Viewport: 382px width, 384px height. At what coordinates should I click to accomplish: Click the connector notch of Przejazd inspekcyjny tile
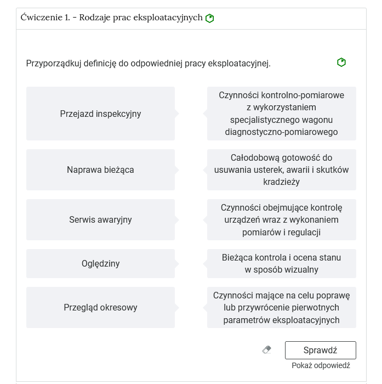coord(176,114)
